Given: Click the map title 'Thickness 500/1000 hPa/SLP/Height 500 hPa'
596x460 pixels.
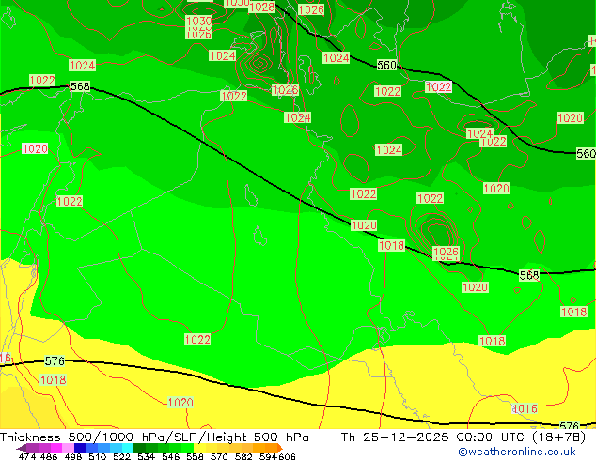Looking at the screenshot, I should 154,437.
